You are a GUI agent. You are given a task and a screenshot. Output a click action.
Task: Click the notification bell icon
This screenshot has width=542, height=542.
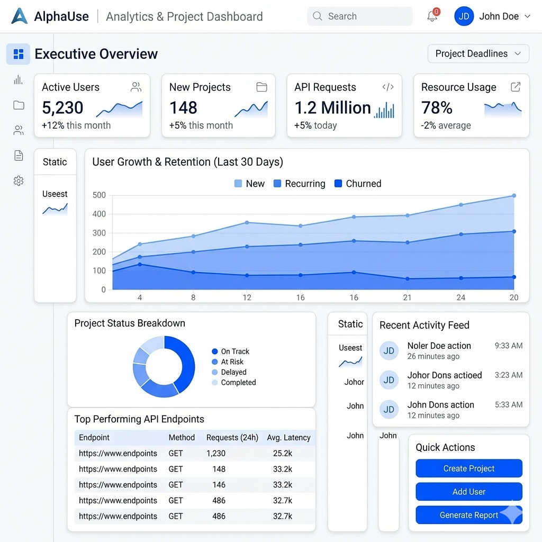coord(432,16)
